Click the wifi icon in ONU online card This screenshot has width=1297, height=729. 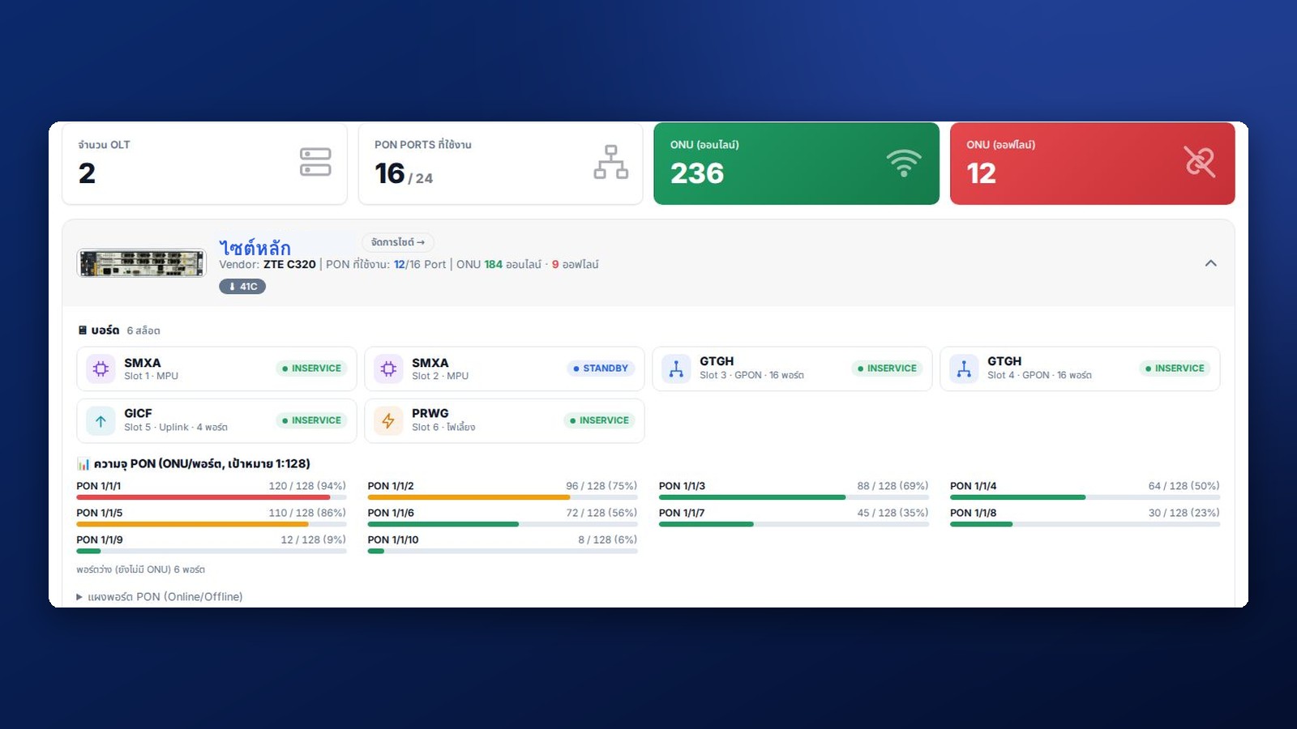point(904,163)
